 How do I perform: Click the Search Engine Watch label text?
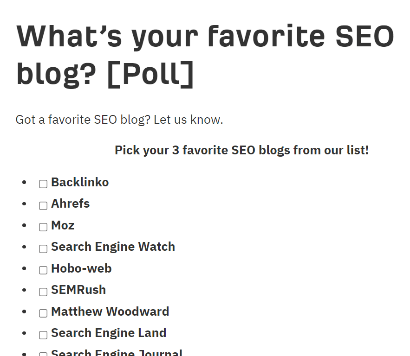[113, 247]
